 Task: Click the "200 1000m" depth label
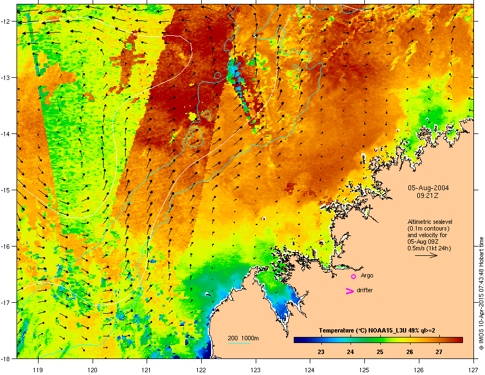point(243,338)
